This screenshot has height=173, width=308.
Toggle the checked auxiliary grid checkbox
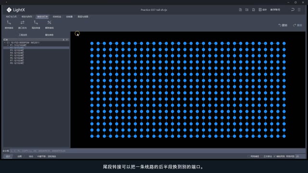[274, 156]
